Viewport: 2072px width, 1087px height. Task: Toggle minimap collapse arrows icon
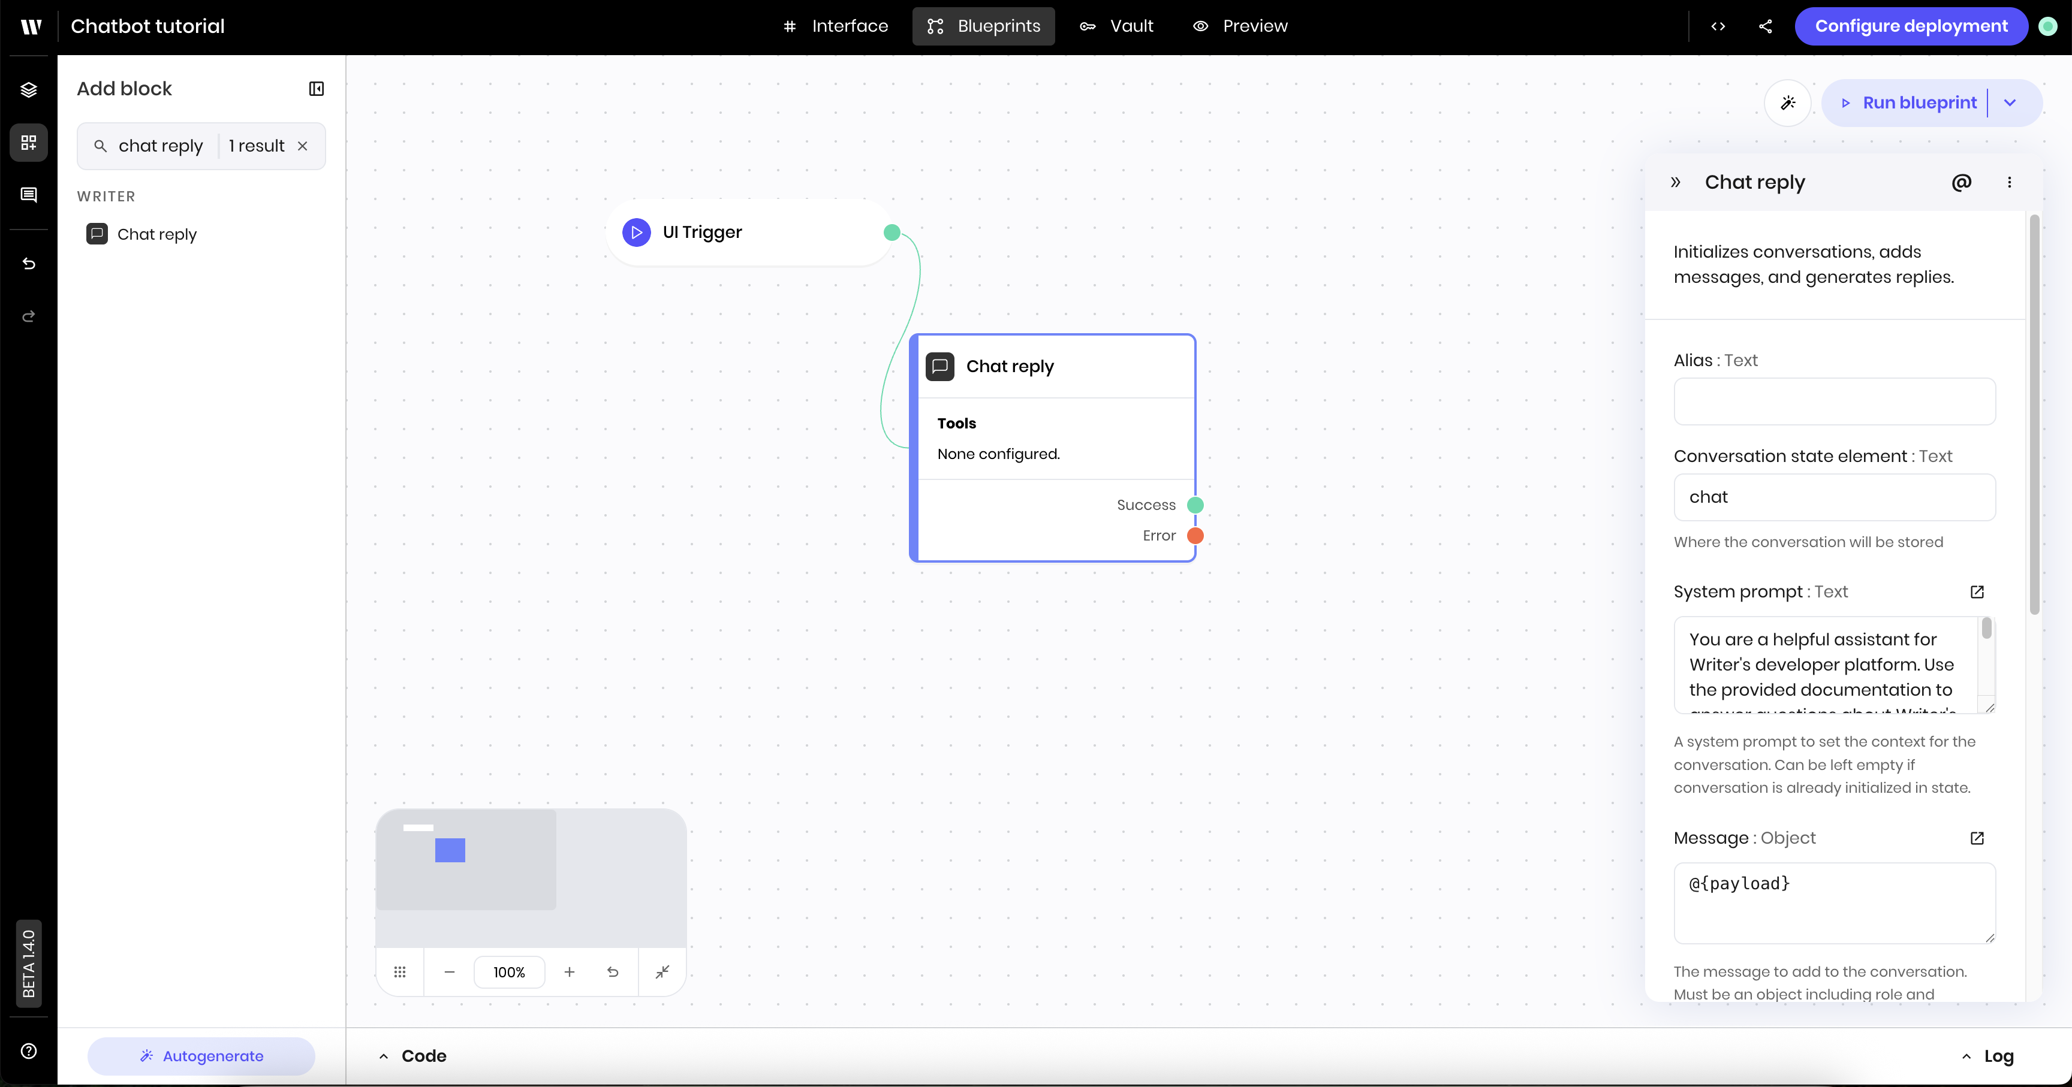click(662, 972)
